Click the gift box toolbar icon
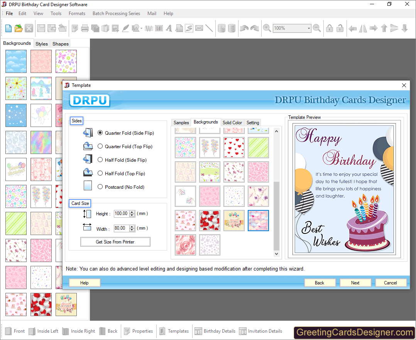The image size is (416, 340). [105, 28]
